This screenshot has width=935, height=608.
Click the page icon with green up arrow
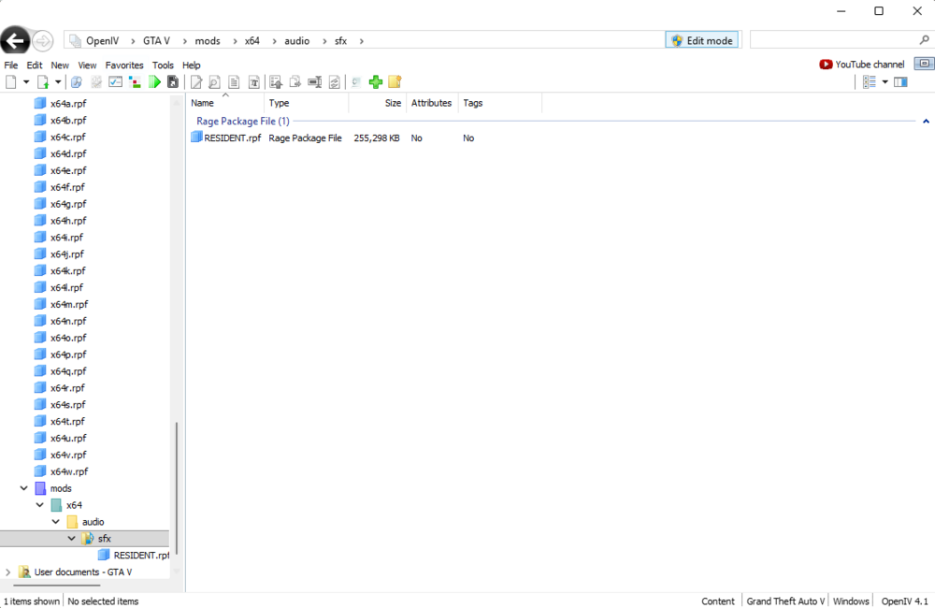pyautogui.click(x=43, y=81)
